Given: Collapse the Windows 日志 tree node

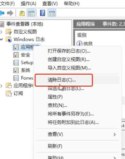Looking at the screenshot, I should 1,39.
